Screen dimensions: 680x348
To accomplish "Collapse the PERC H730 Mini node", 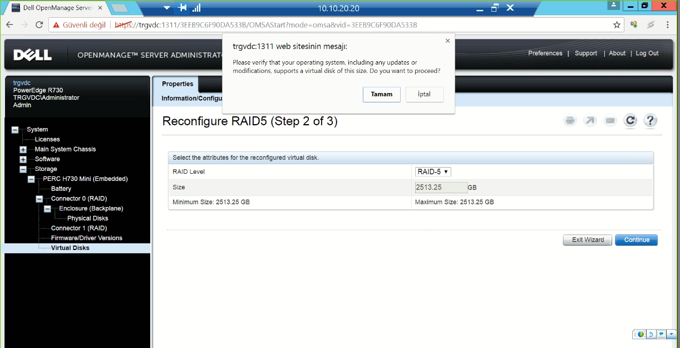I will coord(32,179).
